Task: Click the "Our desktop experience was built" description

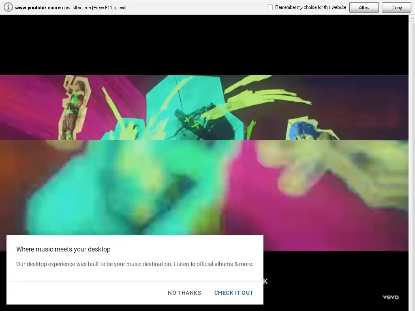Action: tap(135, 264)
